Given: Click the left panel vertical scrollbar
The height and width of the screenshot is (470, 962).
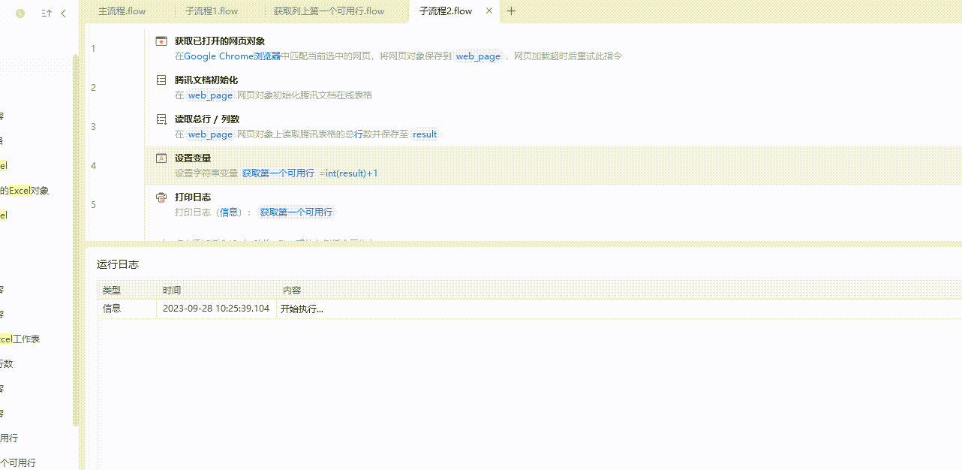Looking at the screenshot, I should [75, 240].
